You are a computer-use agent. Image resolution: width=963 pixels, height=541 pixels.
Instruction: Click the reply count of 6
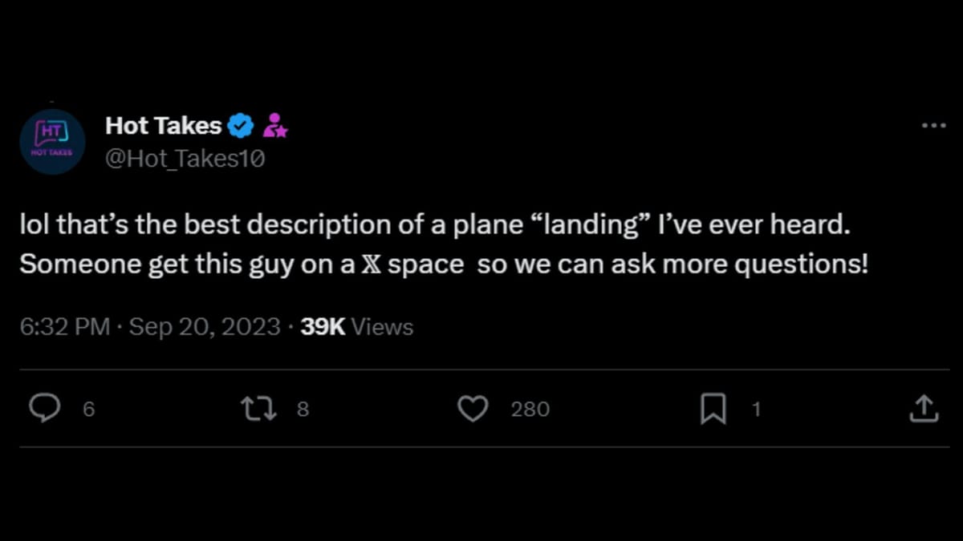(x=88, y=410)
